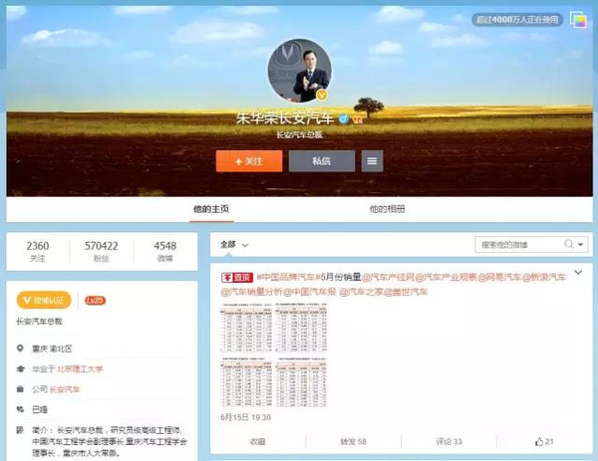Send a private message via 私信

(x=322, y=161)
